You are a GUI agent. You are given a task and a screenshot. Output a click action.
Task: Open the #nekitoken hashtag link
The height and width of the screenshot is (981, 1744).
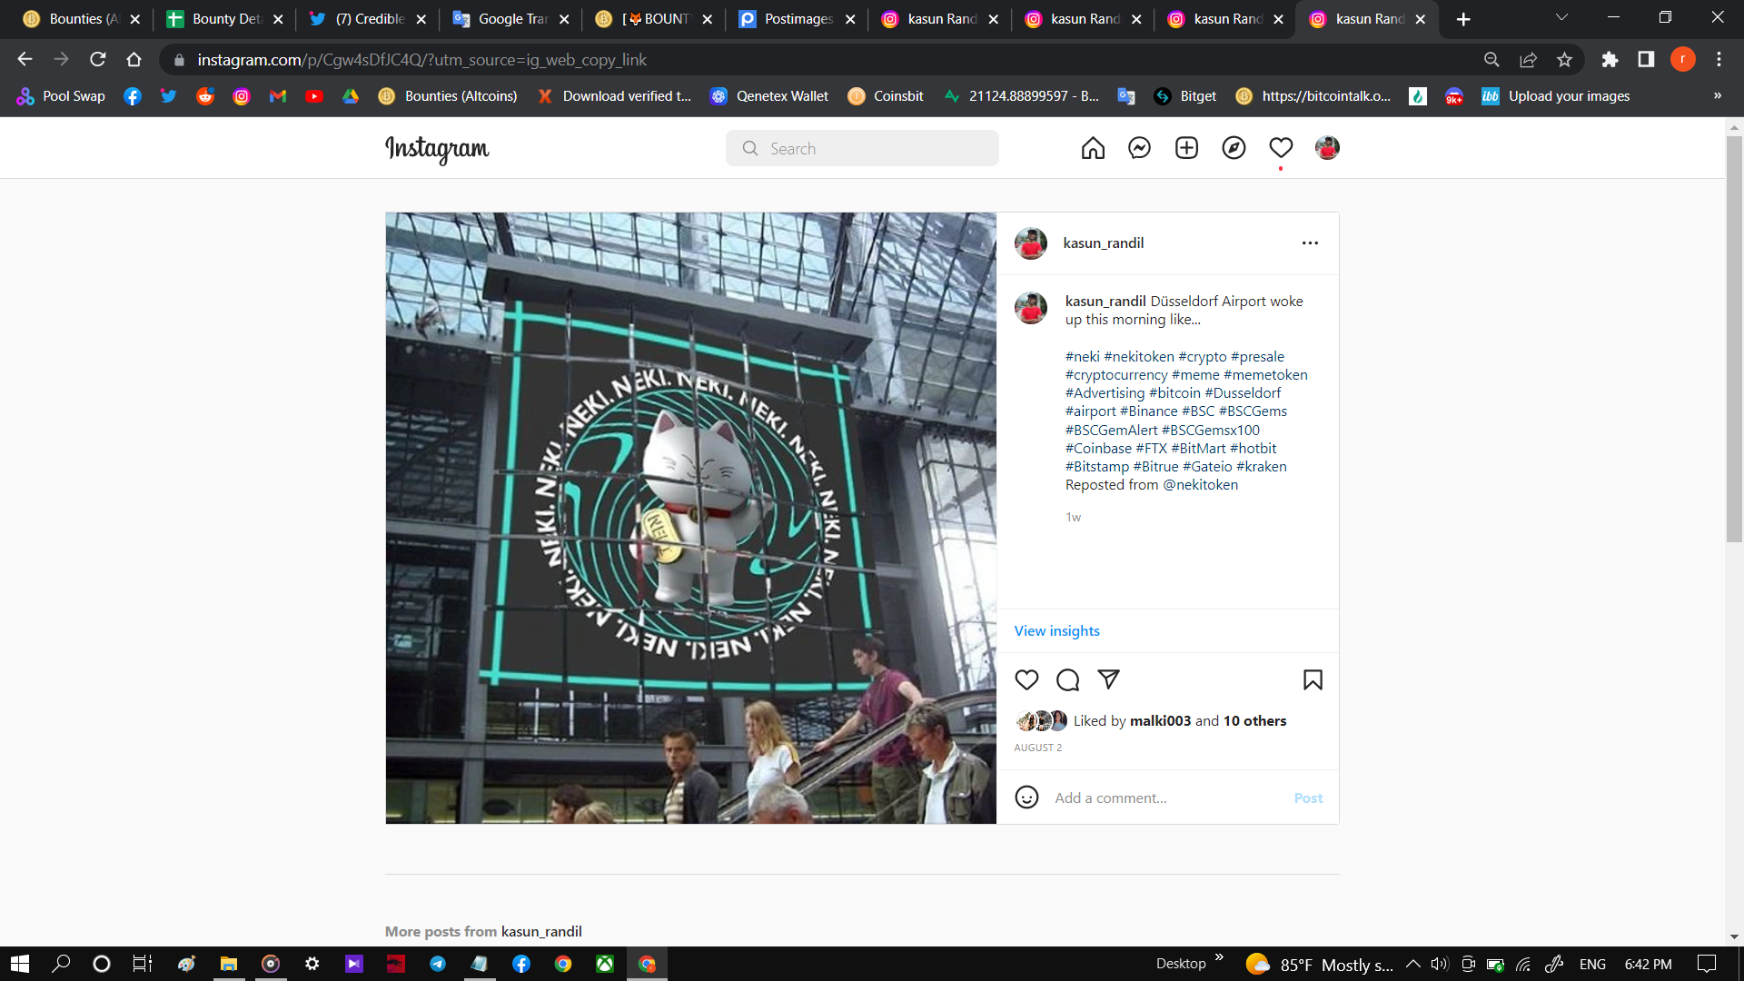1139,356
